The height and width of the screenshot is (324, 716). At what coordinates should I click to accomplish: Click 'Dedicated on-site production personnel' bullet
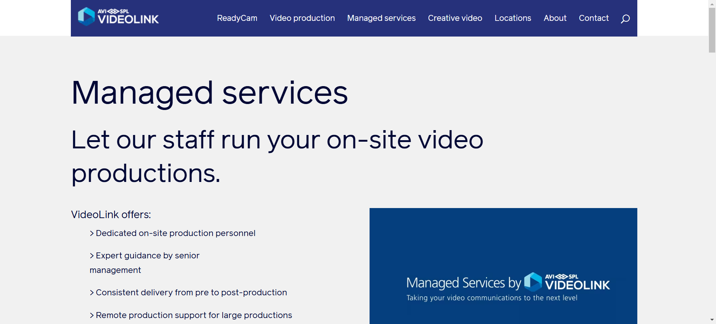172,233
